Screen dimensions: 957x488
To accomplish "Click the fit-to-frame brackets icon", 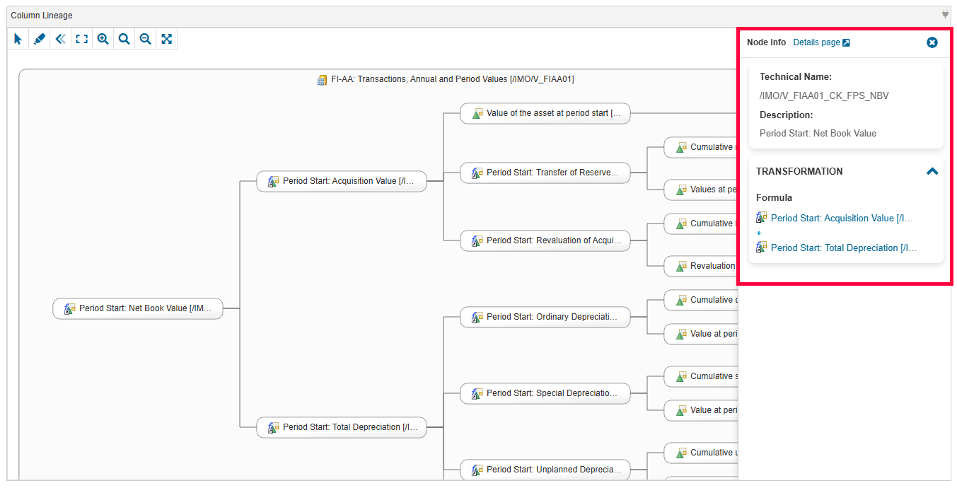I will 82,39.
